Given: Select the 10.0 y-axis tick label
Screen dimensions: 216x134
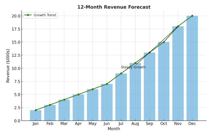Looking at the screenshot, I should pos(16,68).
